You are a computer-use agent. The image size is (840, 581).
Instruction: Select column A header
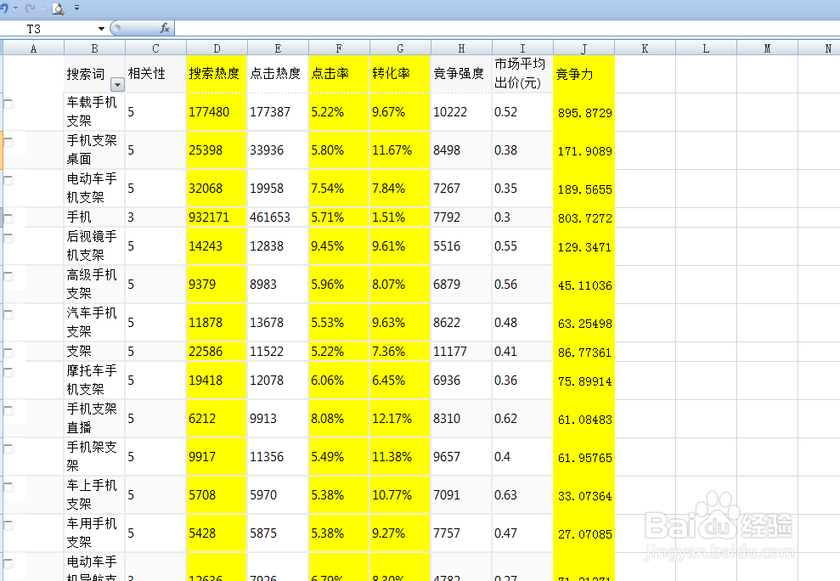33,48
